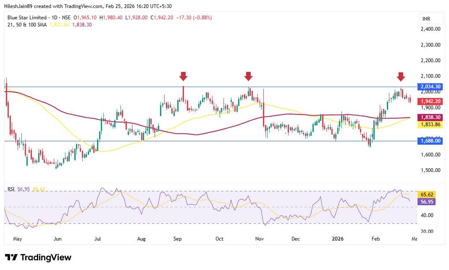This screenshot has width=449, height=270.
Task: Select the low value L1,928.00
Action: (x=137, y=18)
